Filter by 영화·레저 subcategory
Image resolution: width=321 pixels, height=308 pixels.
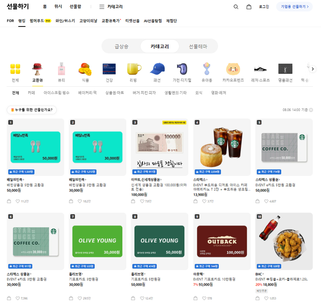click(218, 93)
